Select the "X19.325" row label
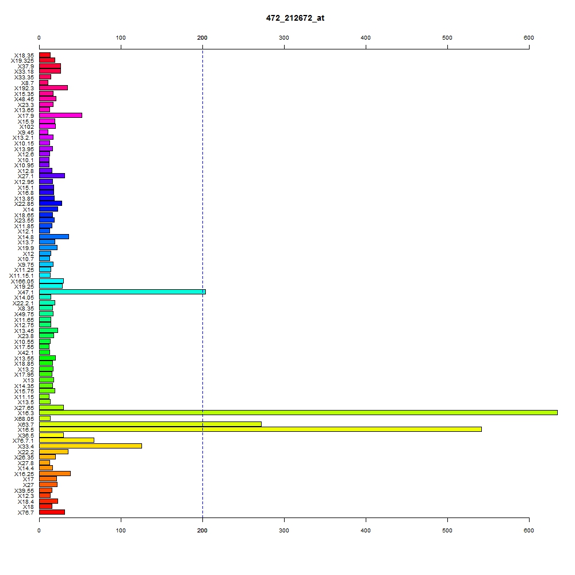 (x=22, y=60)
